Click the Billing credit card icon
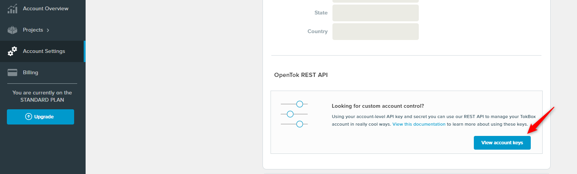Screen dimensions: 577x174 click(12, 72)
